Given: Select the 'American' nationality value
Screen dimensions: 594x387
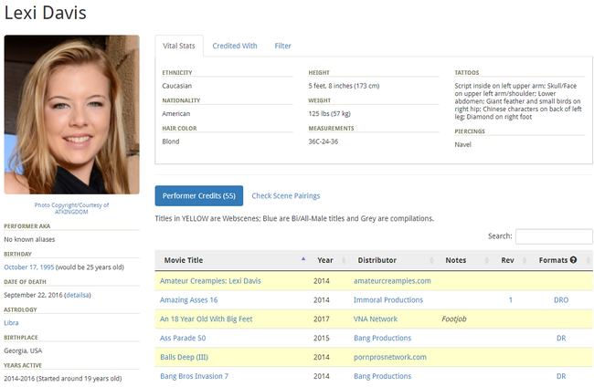Looking at the screenshot, I should point(176,113).
